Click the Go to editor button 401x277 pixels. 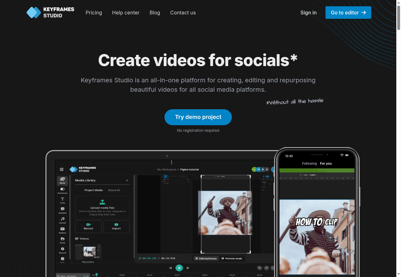pyautogui.click(x=348, y=13)
